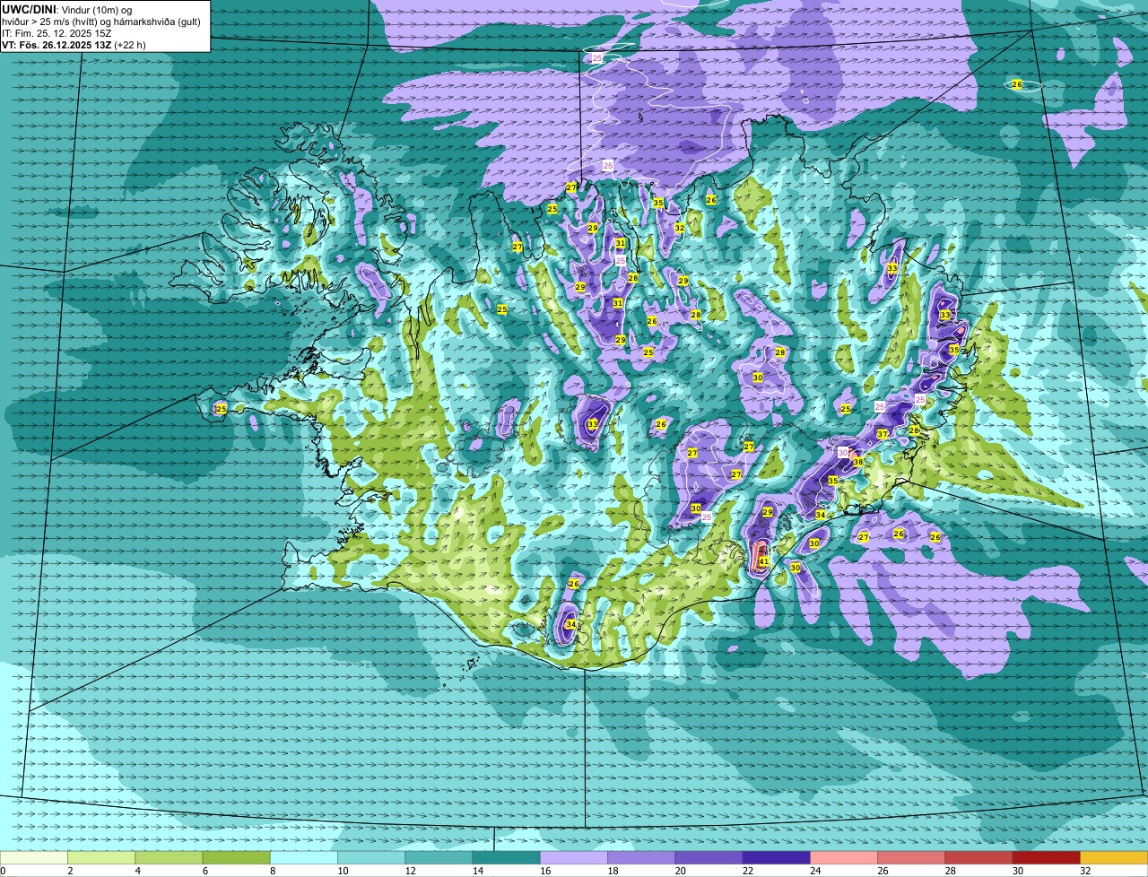This screenshot has height=877, width=1148.
Task: Click the yellow 41 peak gust label
Action: [764, 562]
